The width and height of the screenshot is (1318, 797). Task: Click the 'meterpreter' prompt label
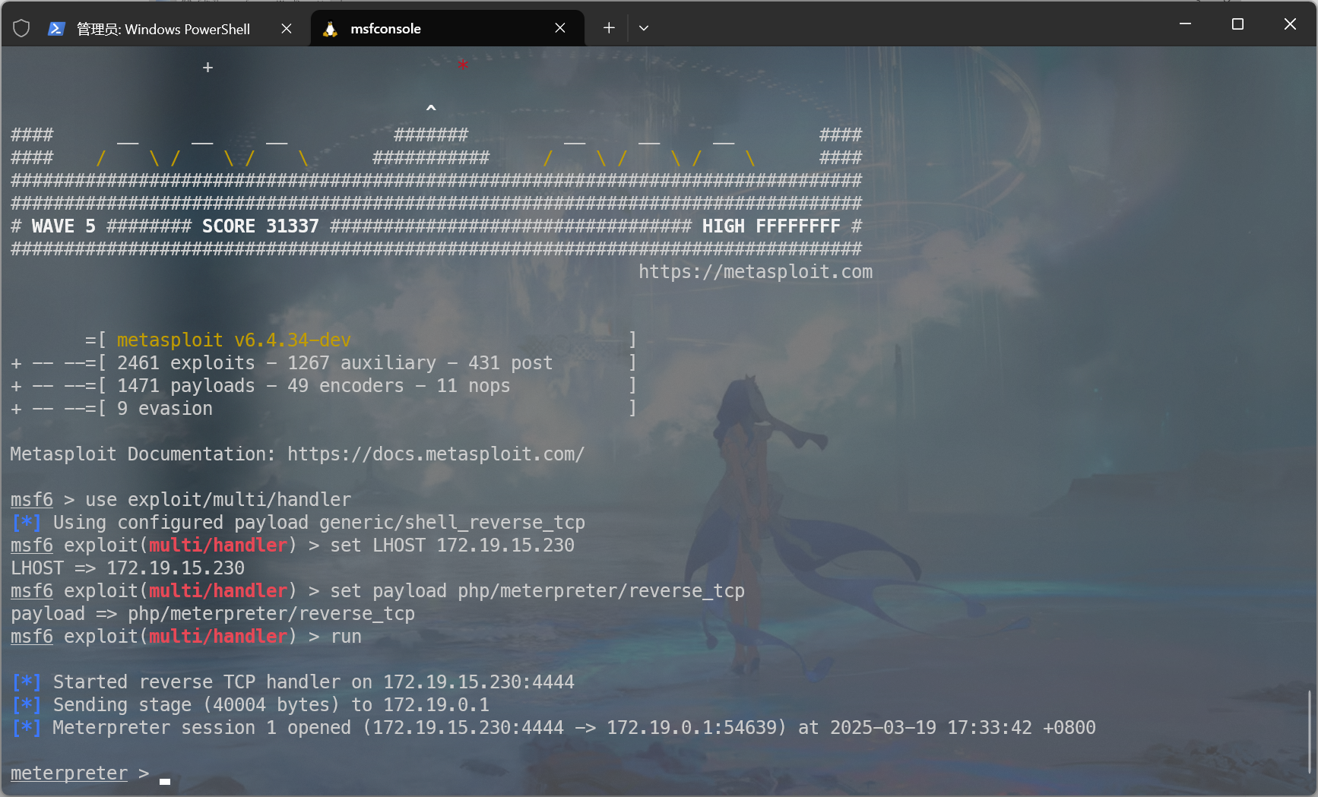(69, 773)
